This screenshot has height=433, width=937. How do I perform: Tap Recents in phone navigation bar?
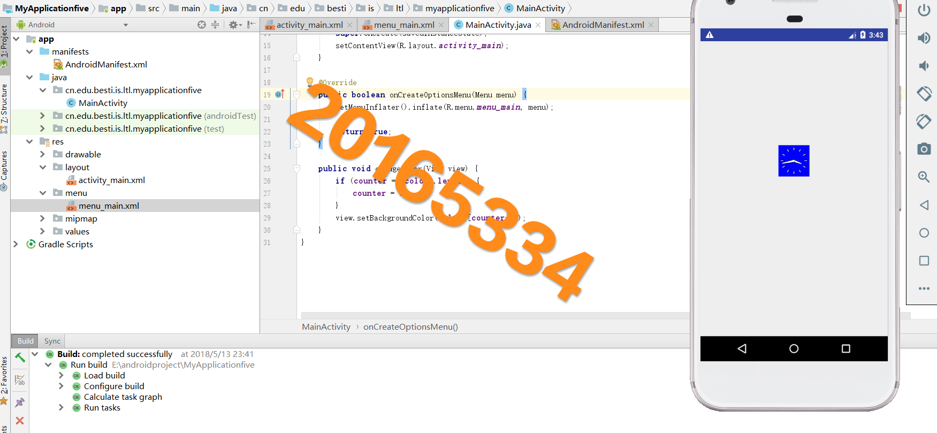[846, 348]
